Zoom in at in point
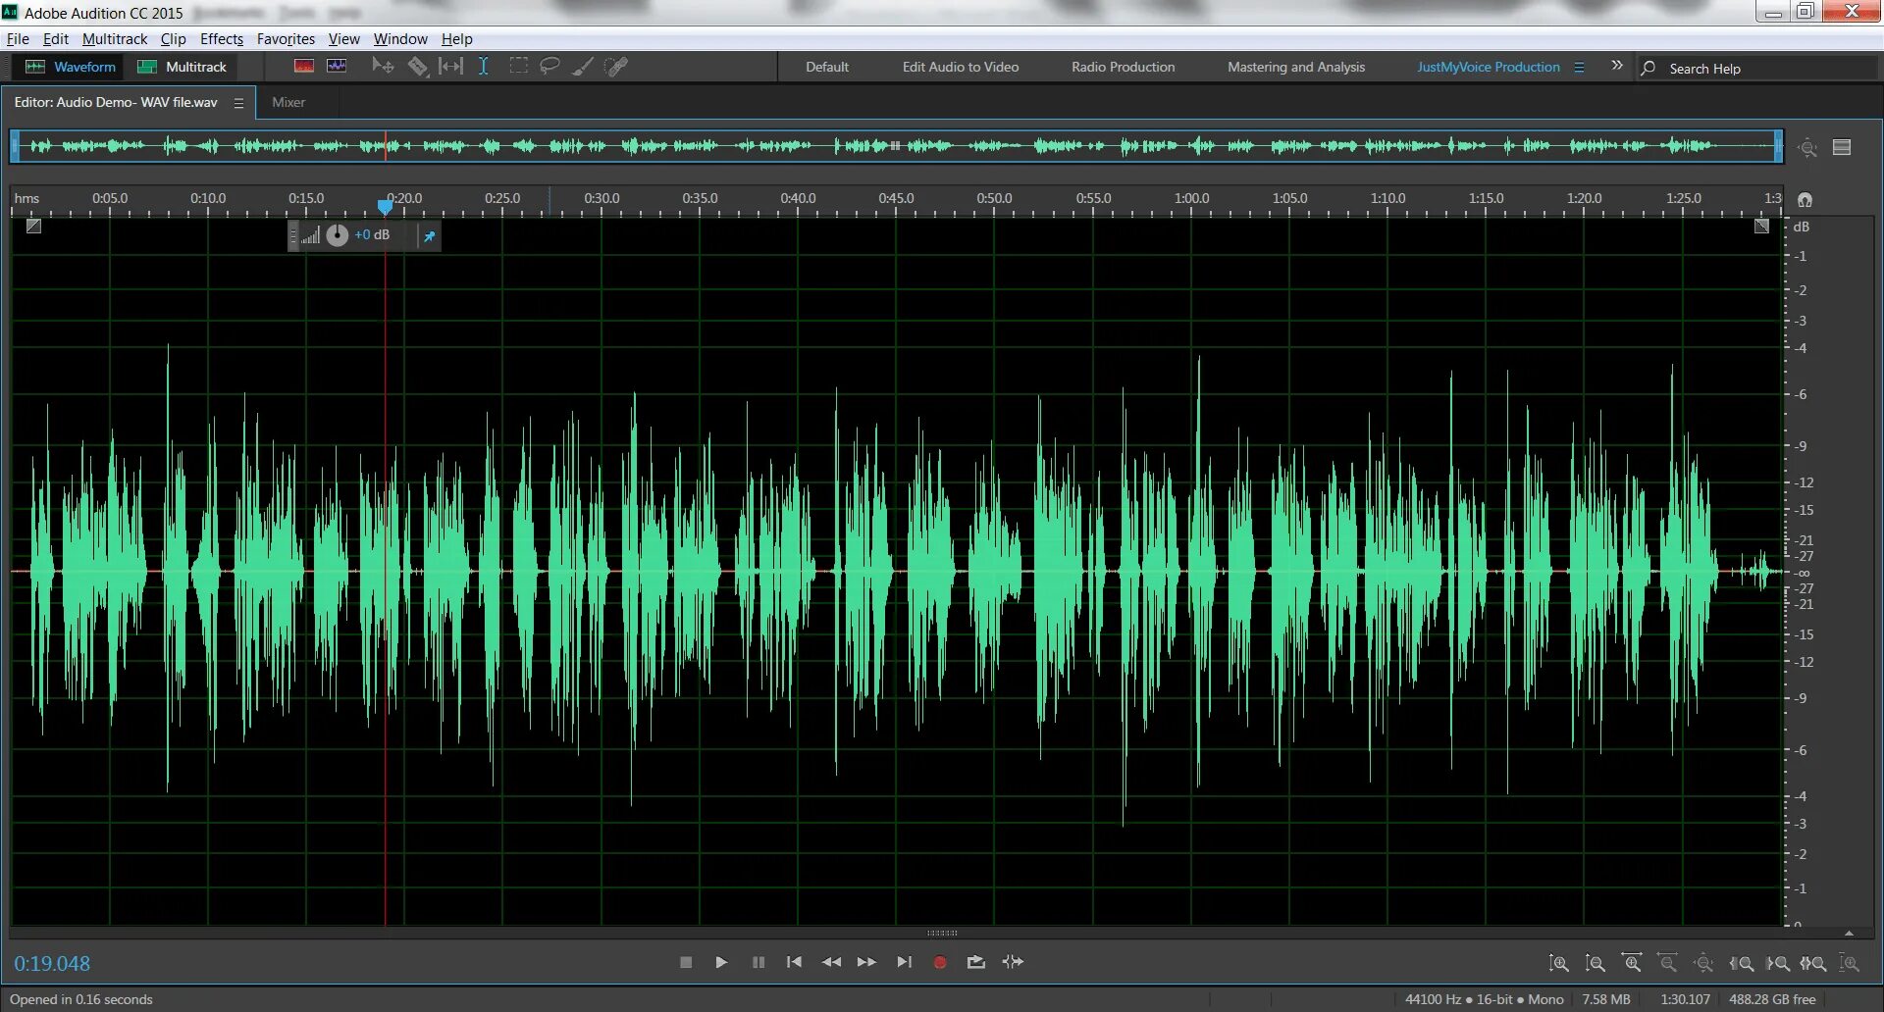1884x1012 pixels. 1741,963
